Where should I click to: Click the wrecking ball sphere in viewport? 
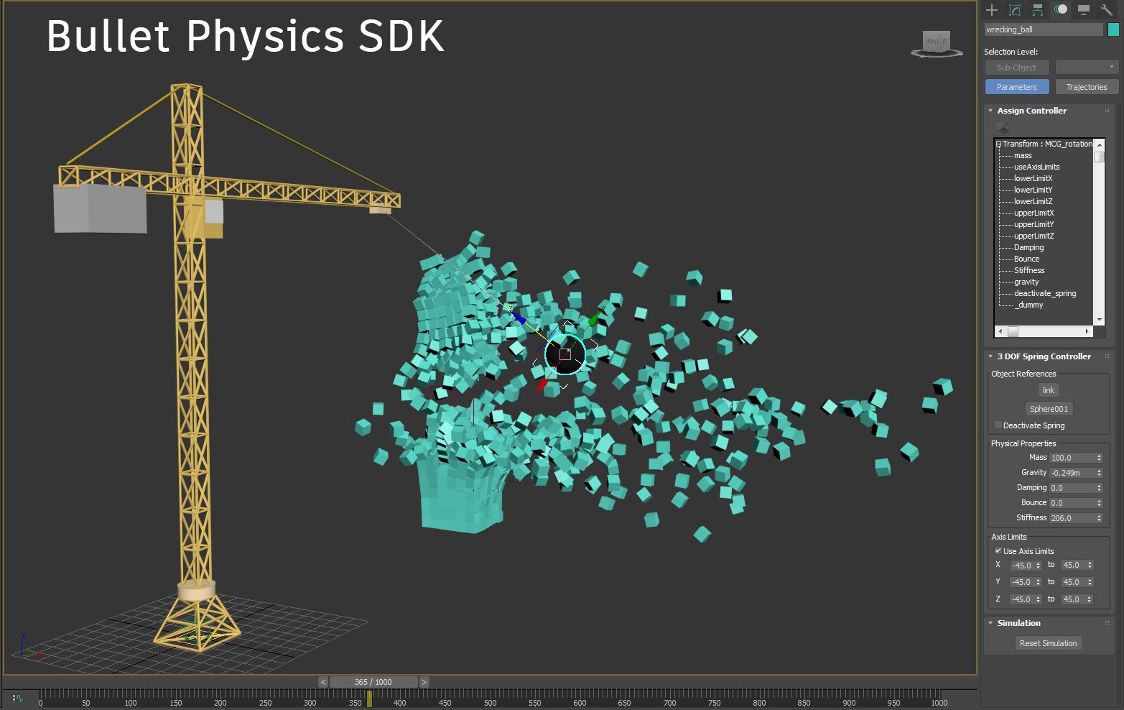click(565, 354)
